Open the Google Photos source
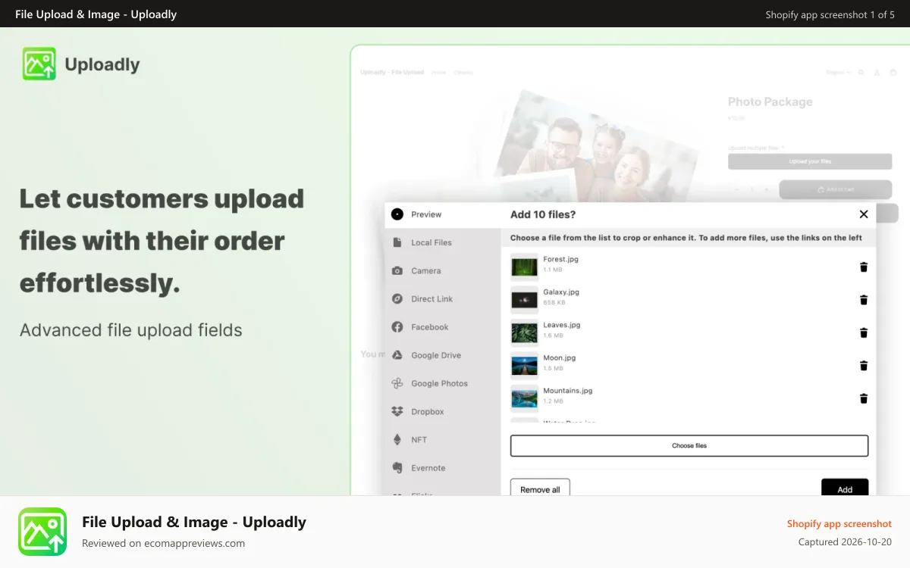The image size is (910, 568). pyautogui.click(x=443, y=383)
